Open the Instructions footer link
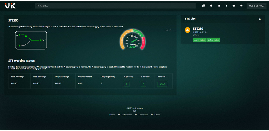The height and width of the screenshot is (131, 269). 127,115
